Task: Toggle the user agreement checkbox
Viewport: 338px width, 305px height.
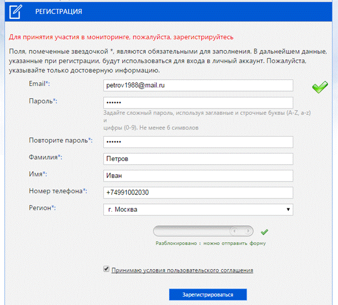Action: click(106, 269)
